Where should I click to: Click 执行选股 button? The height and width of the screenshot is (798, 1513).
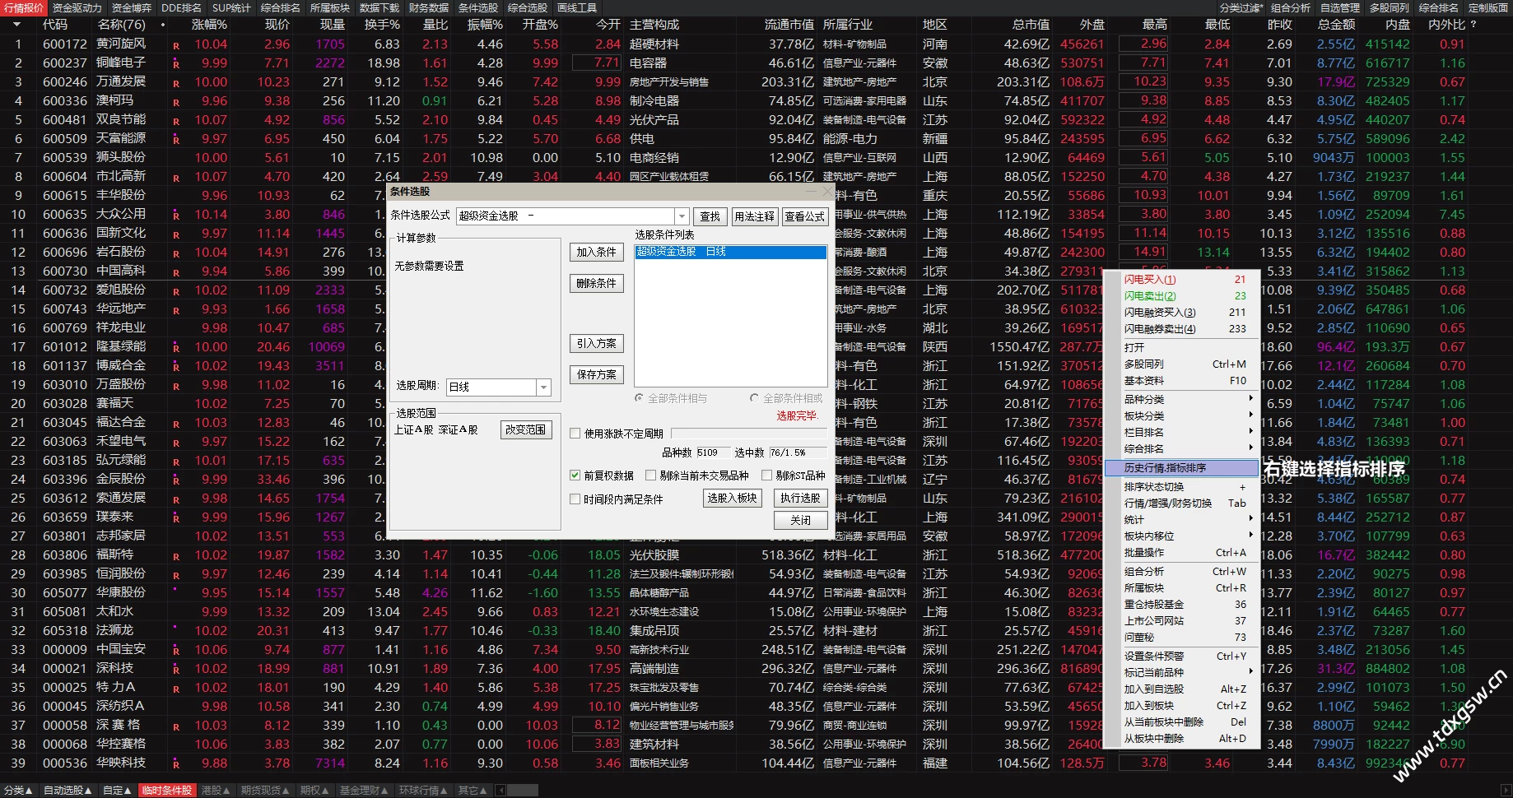801,499
